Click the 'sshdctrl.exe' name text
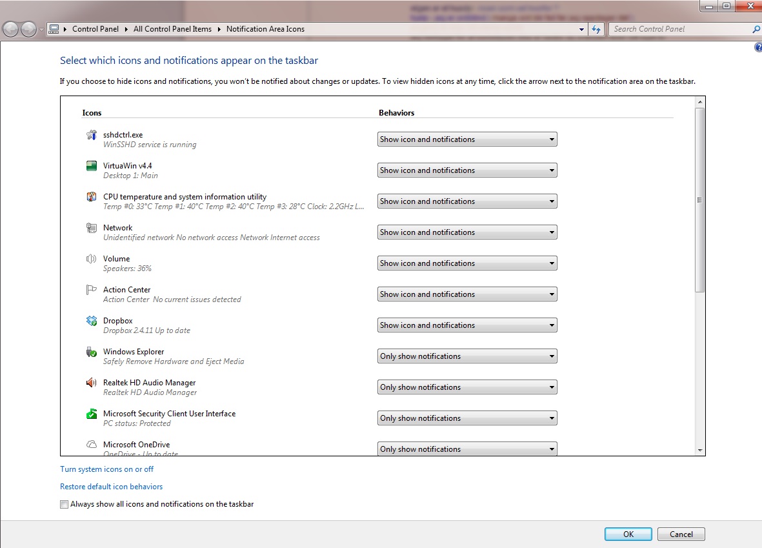Viewport: 762px width, 548px height. tap(123, 135)
